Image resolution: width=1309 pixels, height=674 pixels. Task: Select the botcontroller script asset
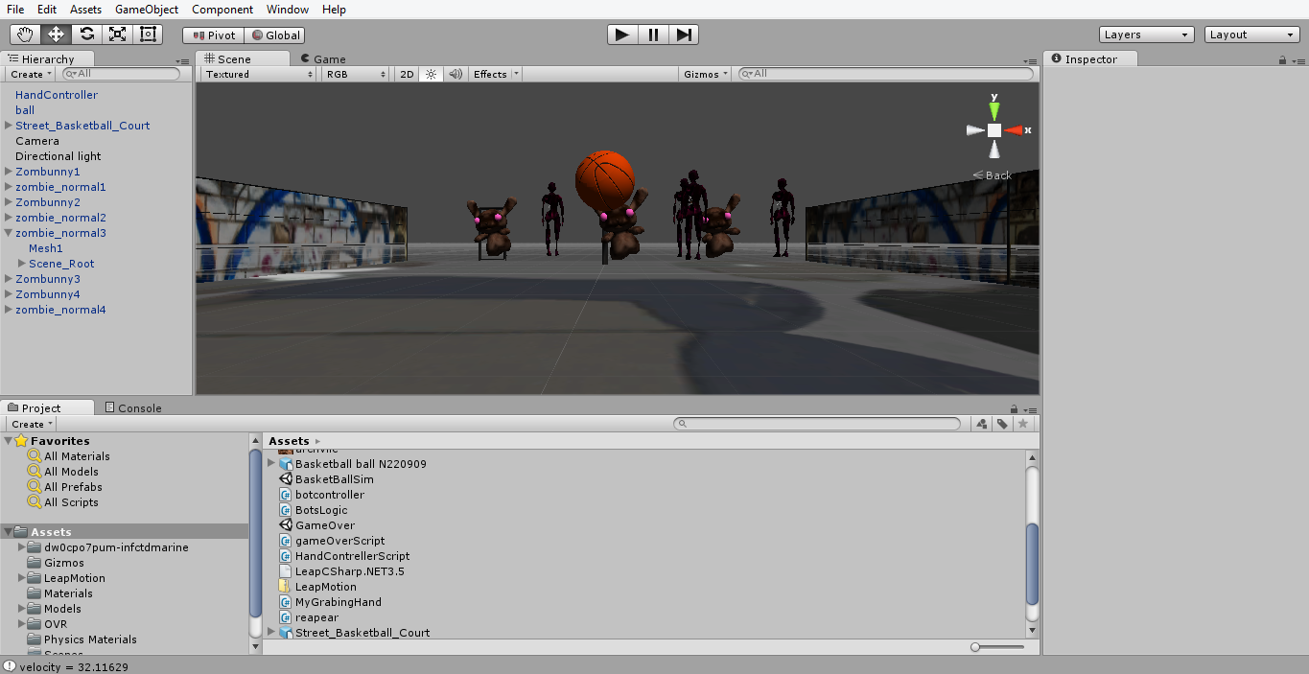pyautogui.click(x=330, y=495)
